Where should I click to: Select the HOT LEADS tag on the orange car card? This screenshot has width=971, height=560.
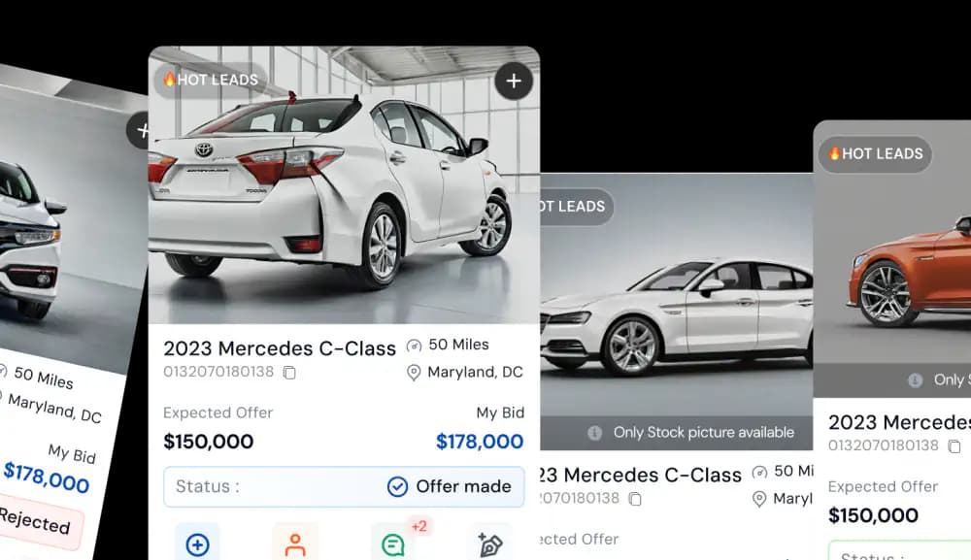[x=875, y=153]
